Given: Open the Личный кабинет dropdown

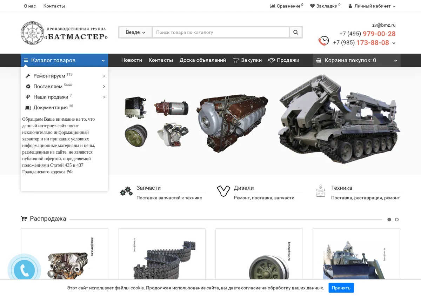Looking at the screenshot, I should [x=372, y=6].
